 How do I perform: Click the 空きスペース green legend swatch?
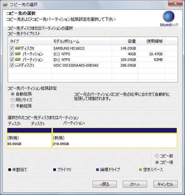coord(140,170)
